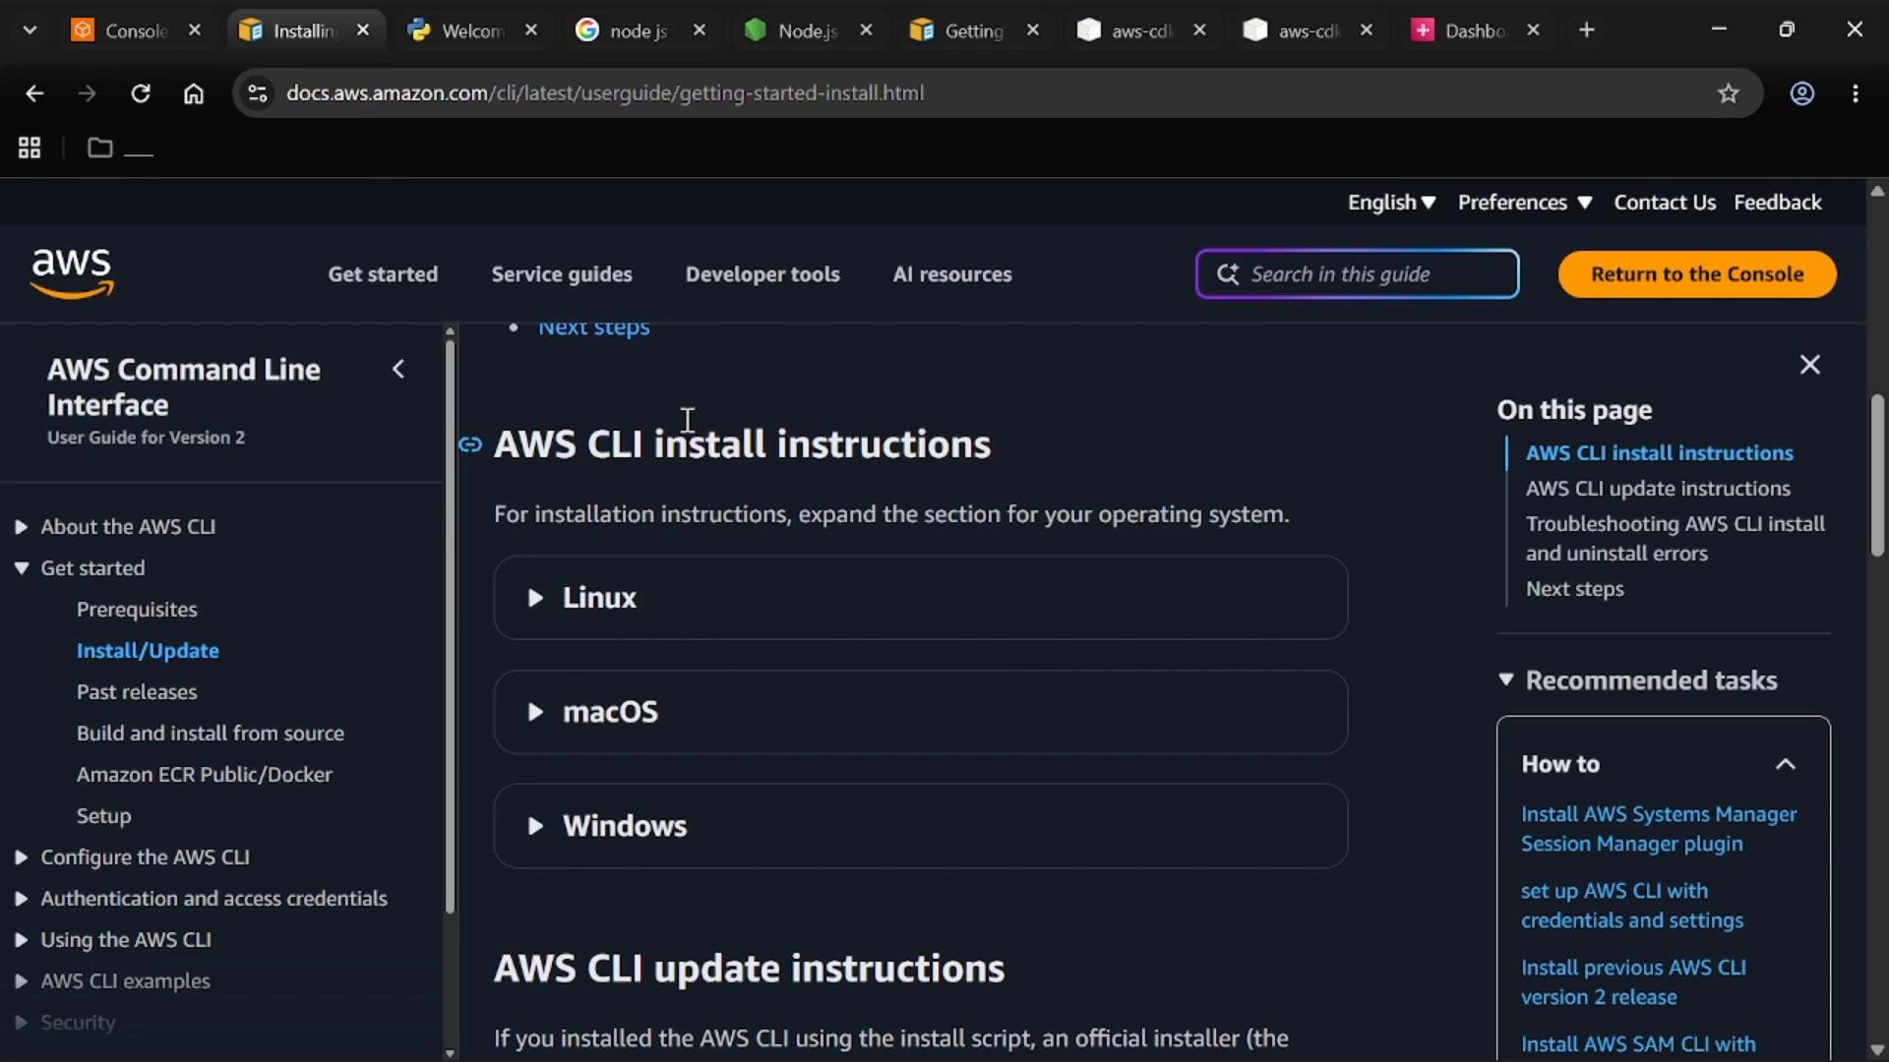Click the browser address bar URL
The width and height of the screenshot is (1889, 1062).
(x=604, y=93)
